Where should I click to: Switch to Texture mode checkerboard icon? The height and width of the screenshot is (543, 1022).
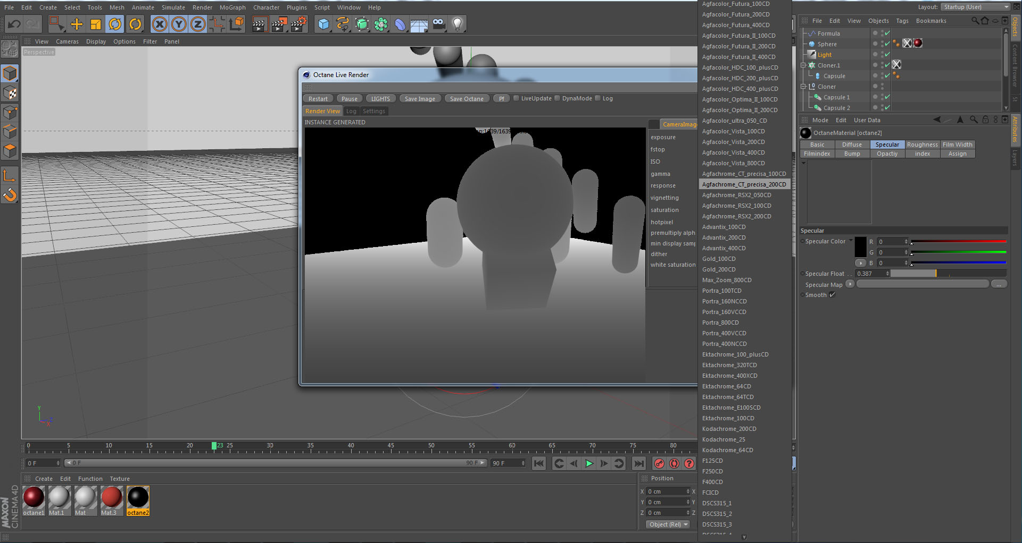[x=10, y=94]
